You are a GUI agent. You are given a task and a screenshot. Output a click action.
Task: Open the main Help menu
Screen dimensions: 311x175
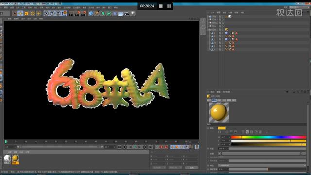(116, 8)
